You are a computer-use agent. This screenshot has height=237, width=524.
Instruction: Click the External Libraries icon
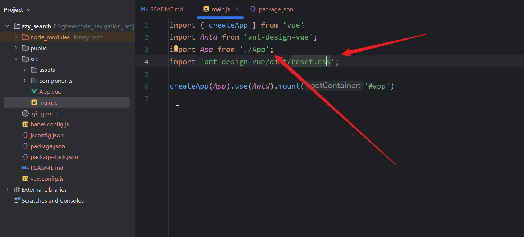click(17, 189)
